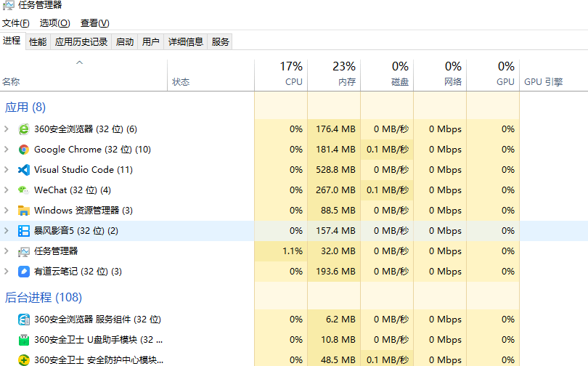
Task: Expand the Windows 资源管理器 process group
Action: 7,210
